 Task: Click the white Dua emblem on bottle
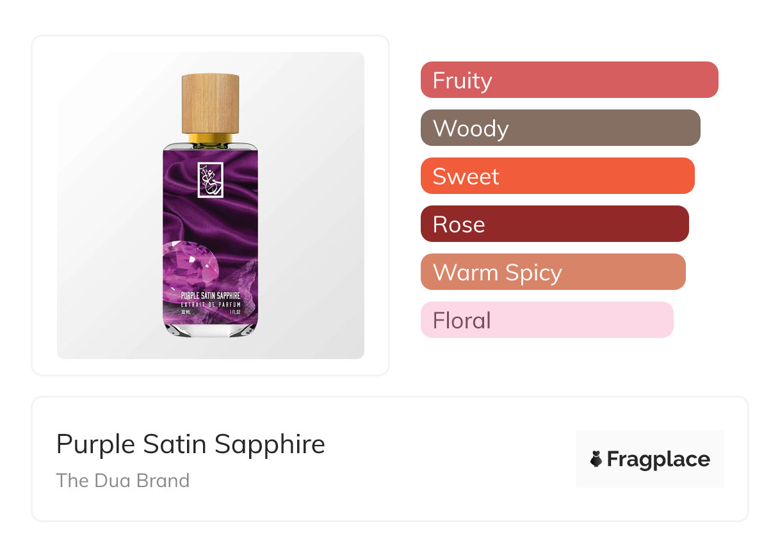click(x=210, y=180)
